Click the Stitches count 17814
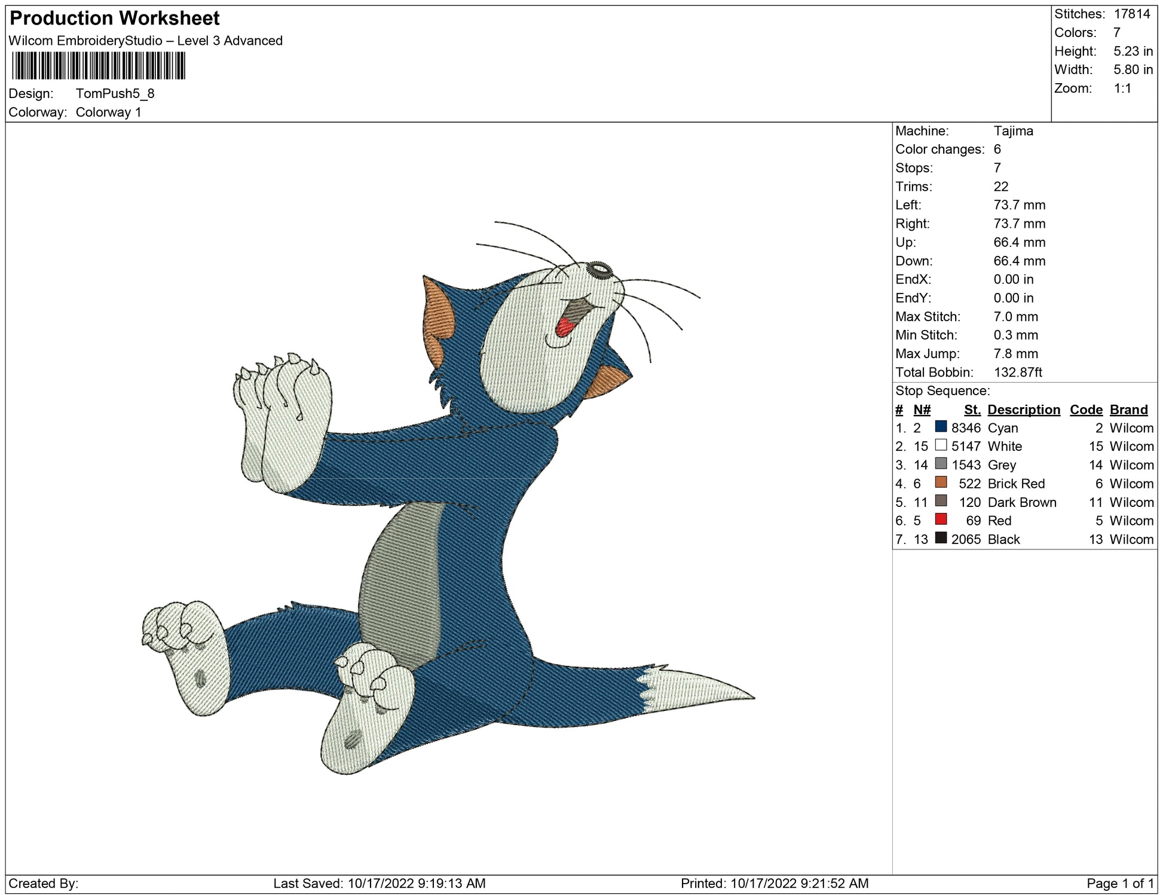Viewport: 1163px width, 895px height. (x=1131, y=14)
